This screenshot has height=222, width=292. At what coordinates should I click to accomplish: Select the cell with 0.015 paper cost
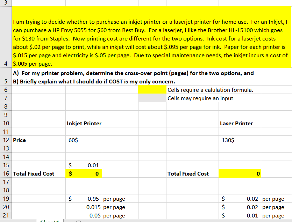[83, 207]
